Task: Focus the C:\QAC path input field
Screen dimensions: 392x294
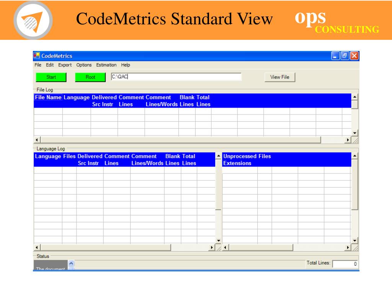Action: point(176,77)
